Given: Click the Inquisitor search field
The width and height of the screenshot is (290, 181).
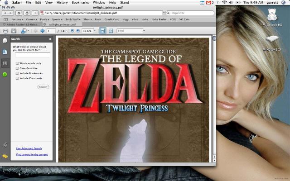Looking at the screenshot, I should point(190,13).
